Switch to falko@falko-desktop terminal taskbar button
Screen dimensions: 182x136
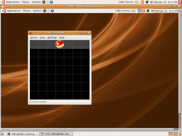click(23, 134)
